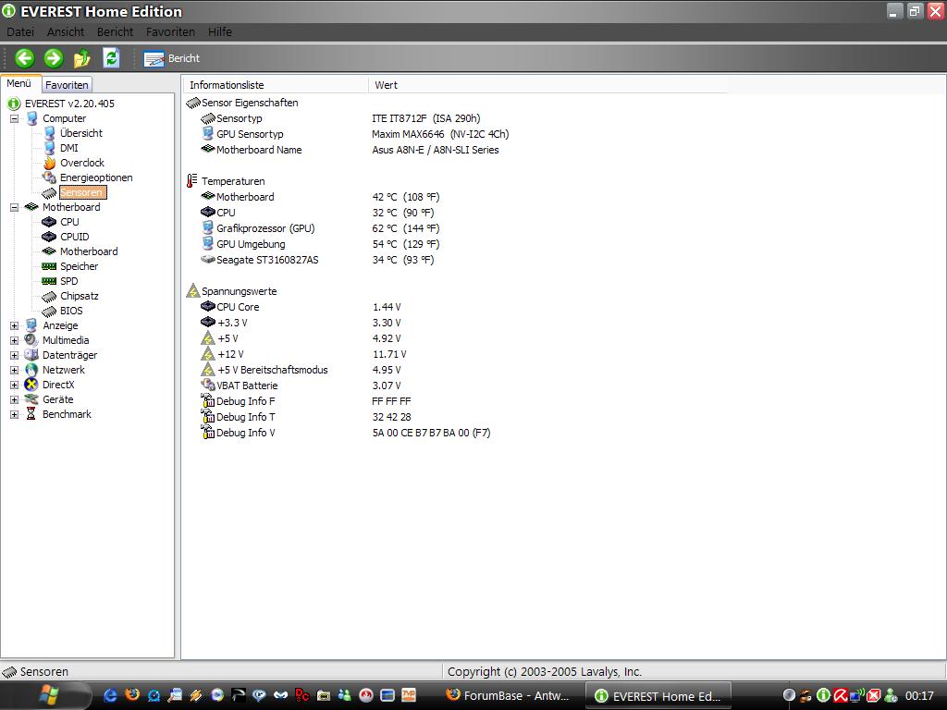Expand the Multimedia tree node
The height and width of the screenshot is (710, 947).
15,340
